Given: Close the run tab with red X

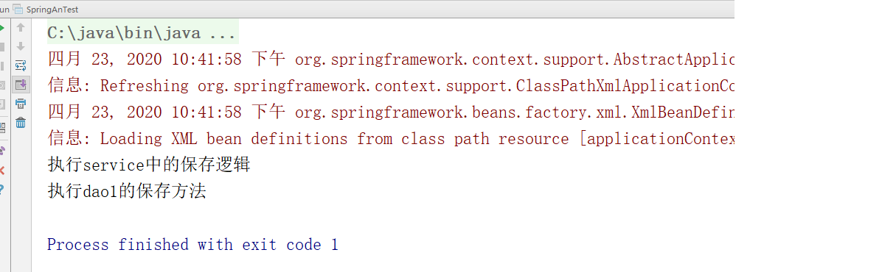Looking at the screenshot, I should pos(1,170).
